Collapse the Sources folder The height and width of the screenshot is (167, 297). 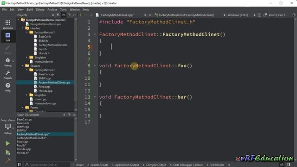(x=23, y=66)
